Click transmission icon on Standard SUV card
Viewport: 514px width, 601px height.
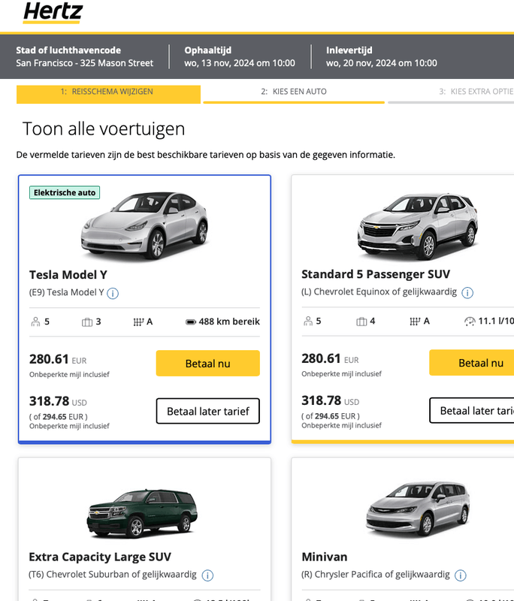(415, 322)
